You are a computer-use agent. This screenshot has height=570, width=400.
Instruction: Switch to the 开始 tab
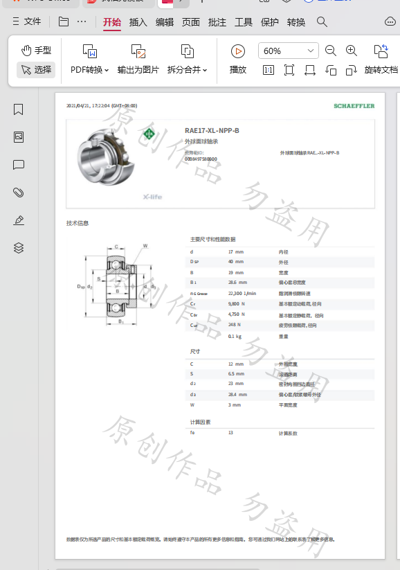112,22
